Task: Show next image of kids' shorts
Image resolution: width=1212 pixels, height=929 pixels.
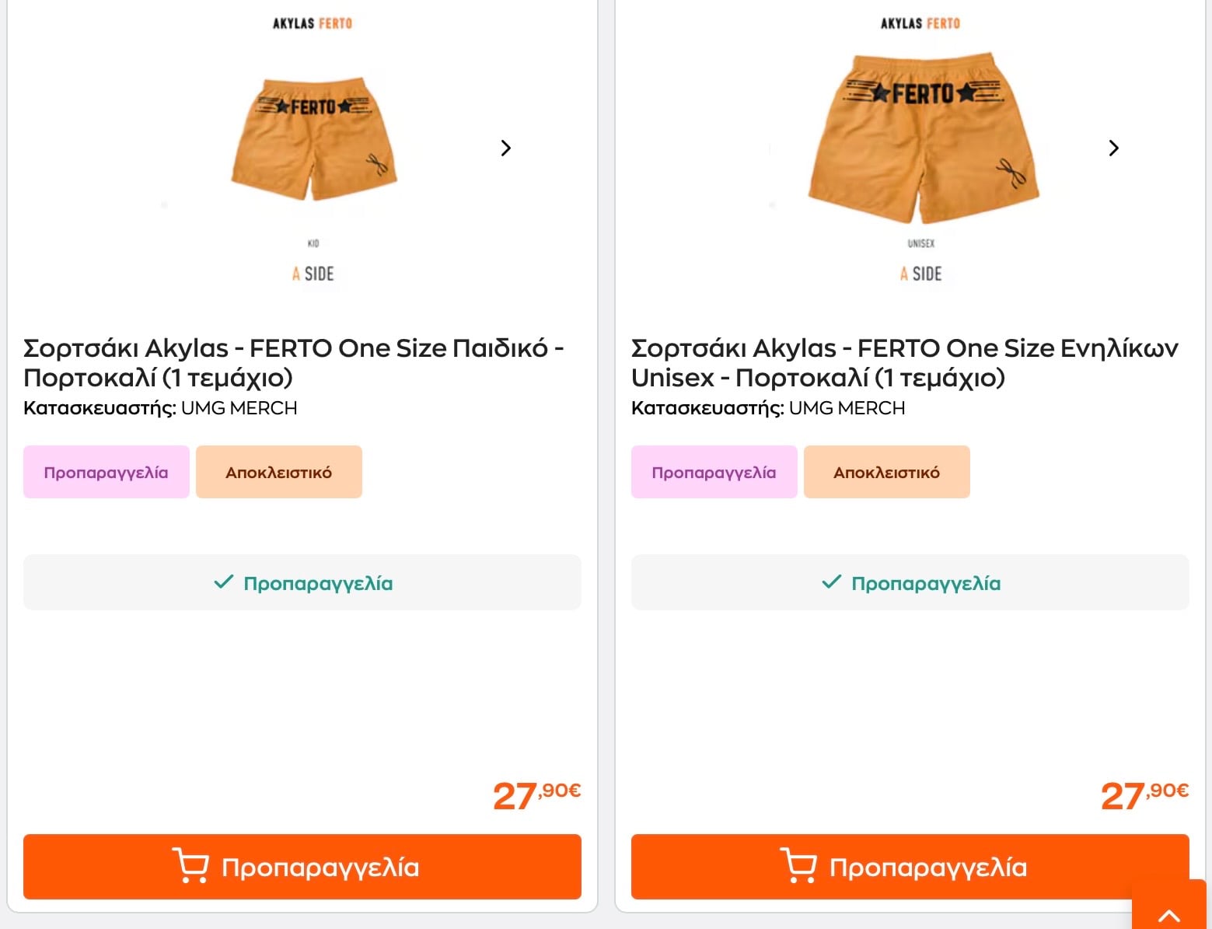Action: [506, 148]
